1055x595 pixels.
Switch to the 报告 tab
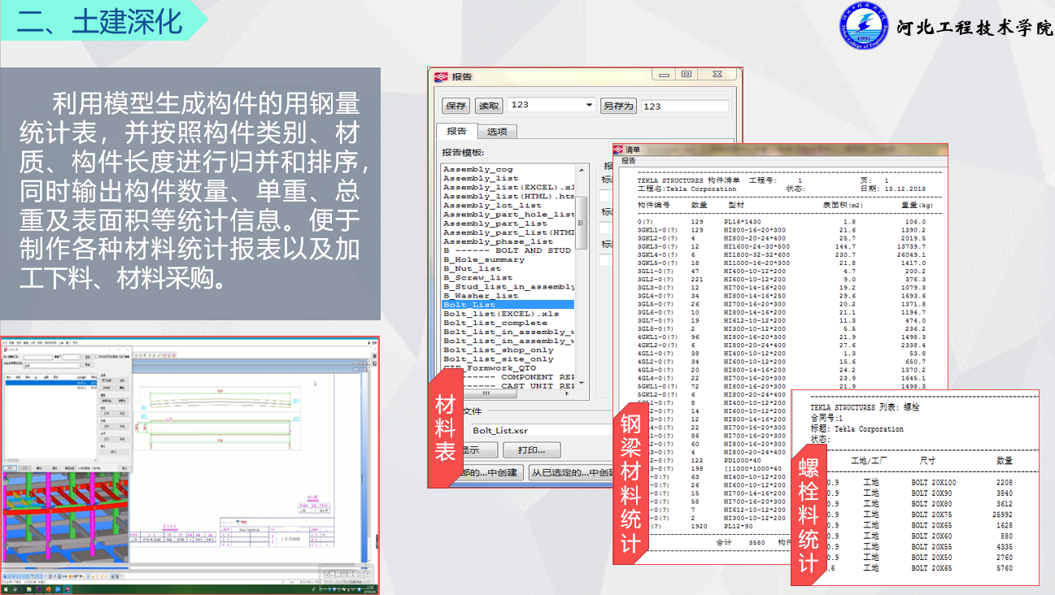coord(456,130)
